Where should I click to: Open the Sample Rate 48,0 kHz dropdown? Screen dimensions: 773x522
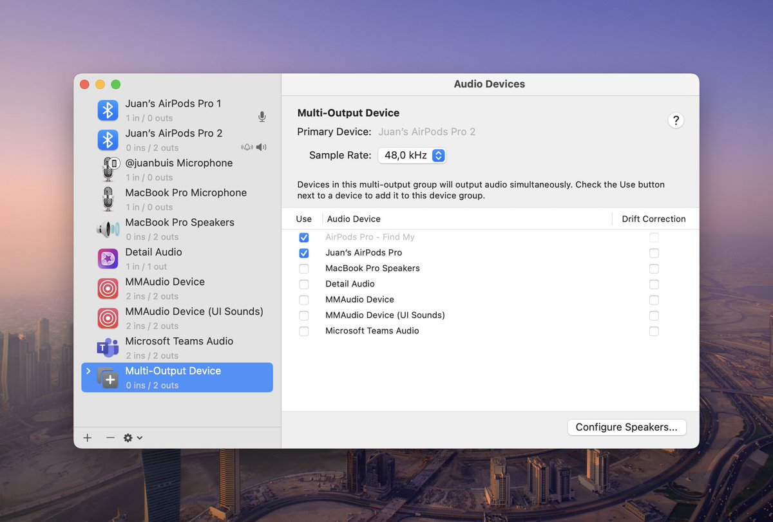(x=412, y=155)
